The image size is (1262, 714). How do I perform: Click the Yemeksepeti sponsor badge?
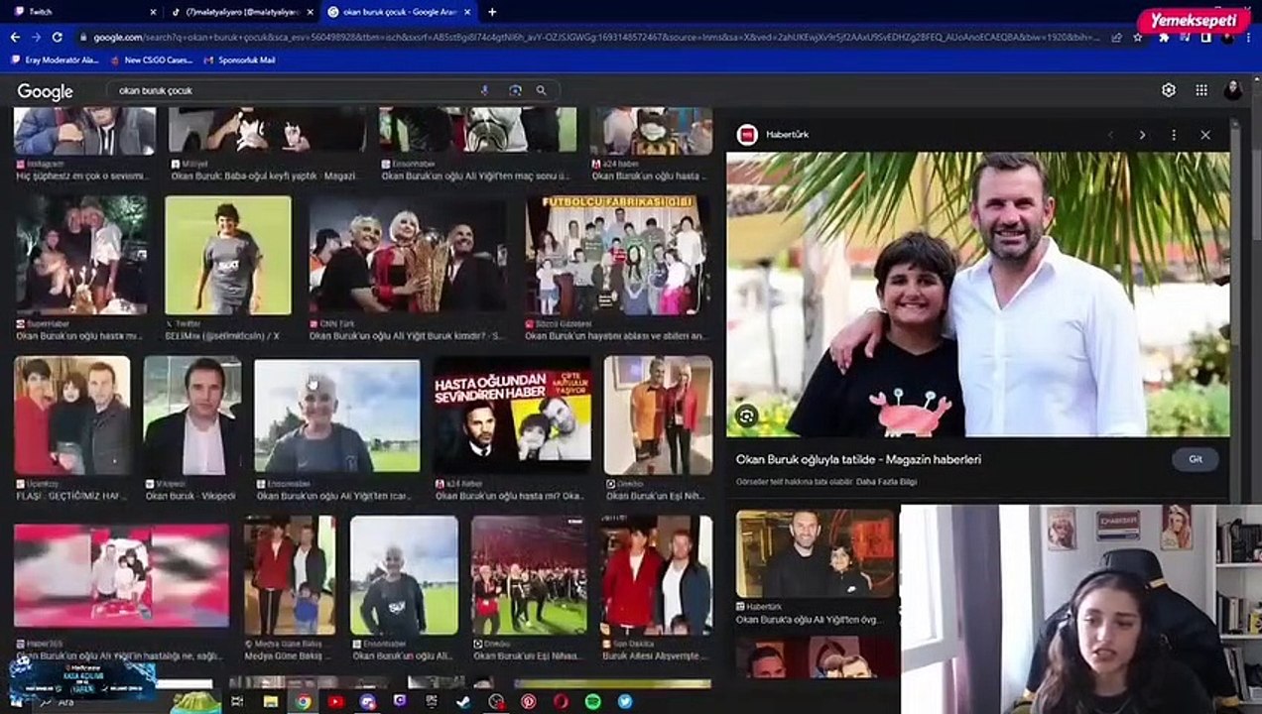(1194, 20)
